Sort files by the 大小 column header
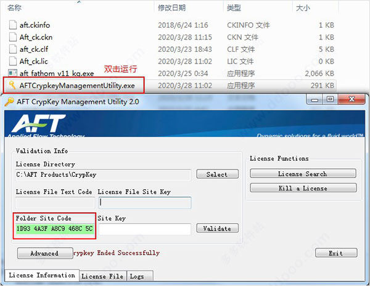Screen dimensions: 370x286 pos(303,8)
